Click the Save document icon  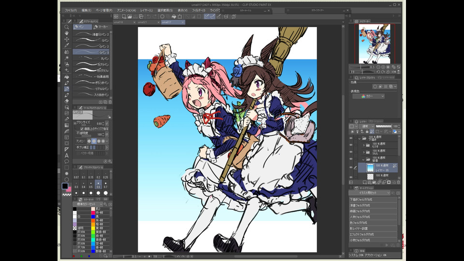(135, 16)
